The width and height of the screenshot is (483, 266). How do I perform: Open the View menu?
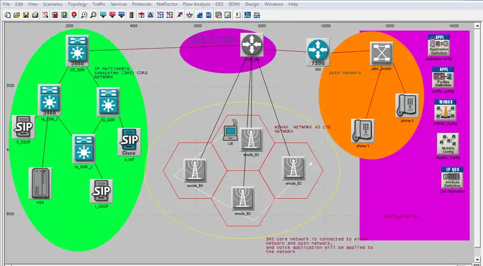33,4
